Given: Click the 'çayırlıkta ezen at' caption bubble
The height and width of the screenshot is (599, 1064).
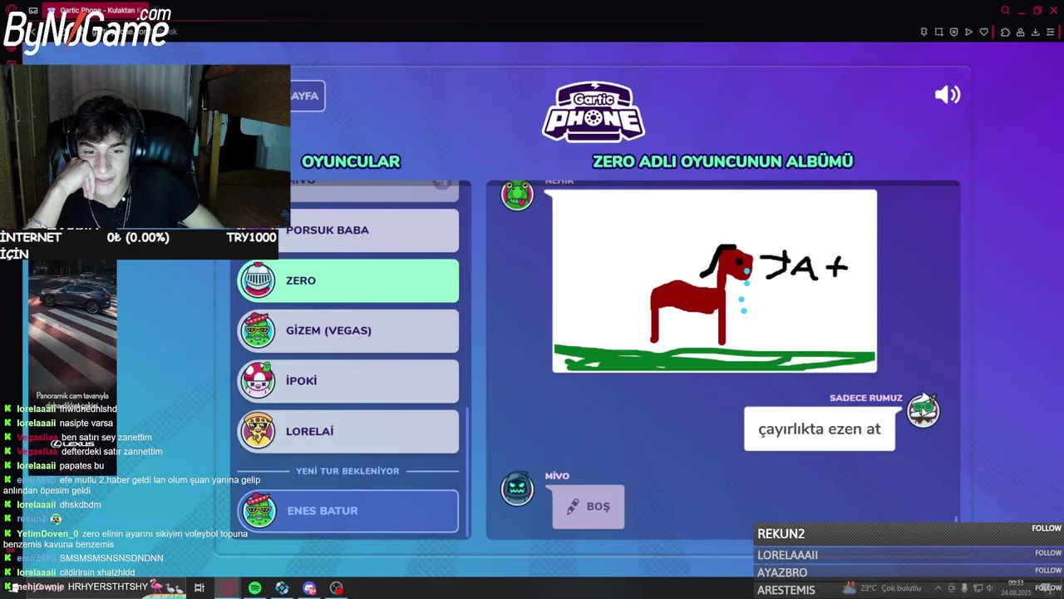Looking at the screenshot, I should click(820, 429).
